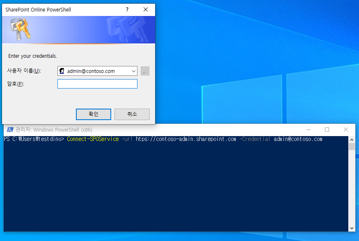Open the username dropdown arrow in credentials dialog
This screenshot has width=359, height=241.
pyautogui.click(x=133, y=71)
